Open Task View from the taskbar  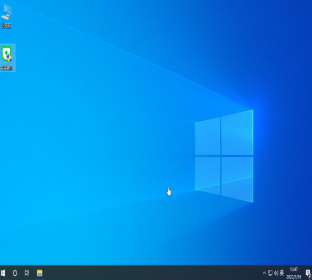tap(27, 273)
